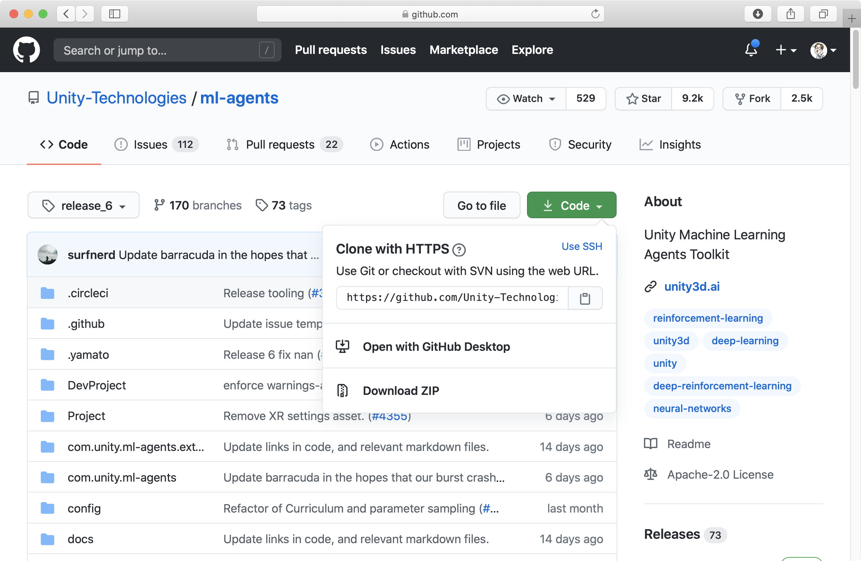Copy the clone URL with the clipboard icon
This screenshot has height=561, width=861.
[x=585, y=298]
